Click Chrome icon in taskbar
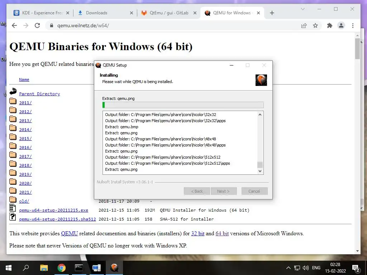Viewport: 367px width, 275px height. (62, 268)
